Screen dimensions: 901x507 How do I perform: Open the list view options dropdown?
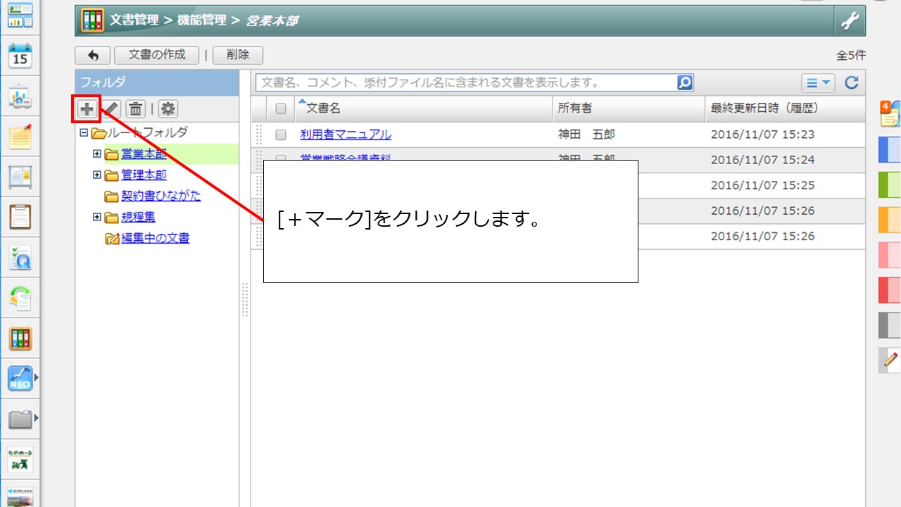click(818, 82)
